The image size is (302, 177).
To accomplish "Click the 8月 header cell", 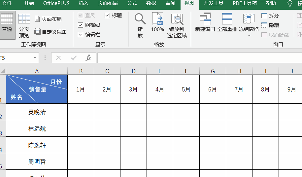I will [265, 89].
